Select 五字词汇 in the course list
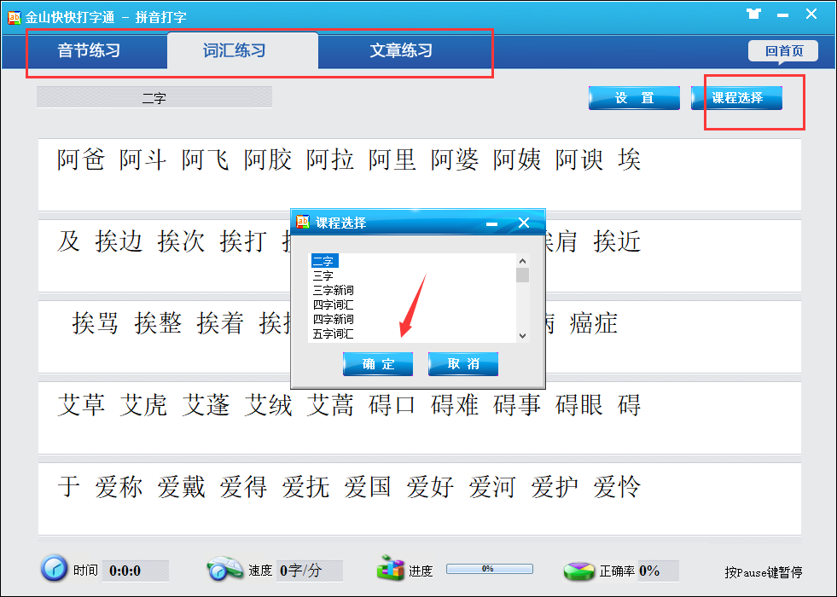Viewport: 837px width, 597px height. (x=333, y=334)
